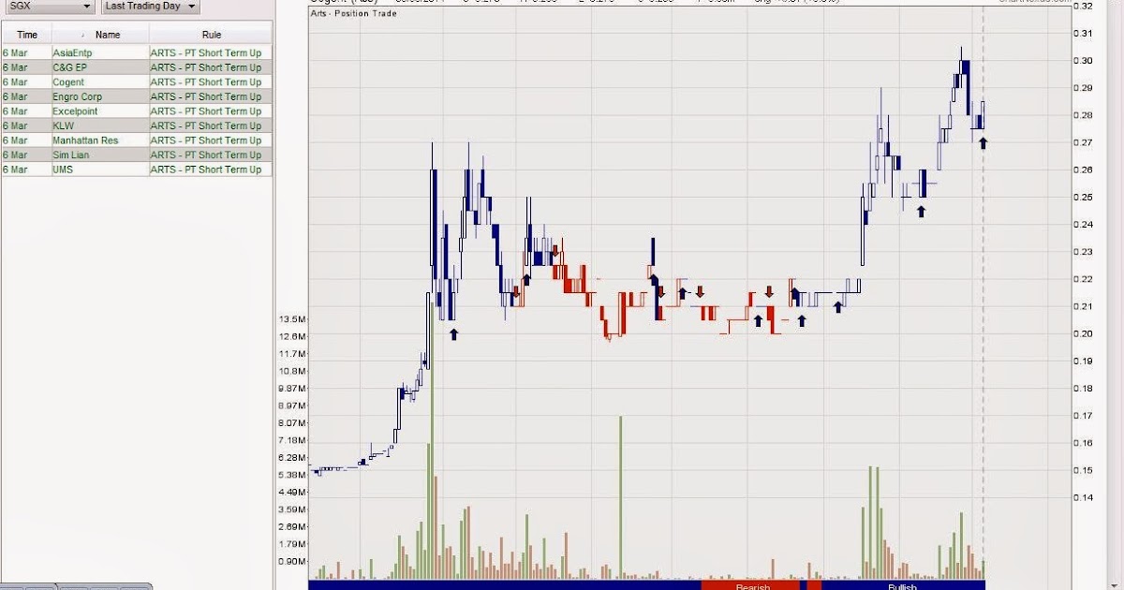Click the buy arrow below the first rally spike

click(455, 332)
